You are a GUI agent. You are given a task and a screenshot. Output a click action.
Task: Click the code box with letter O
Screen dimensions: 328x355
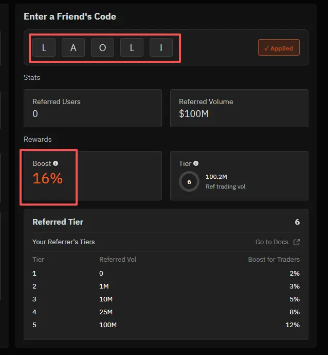click(x=102, y=48)
